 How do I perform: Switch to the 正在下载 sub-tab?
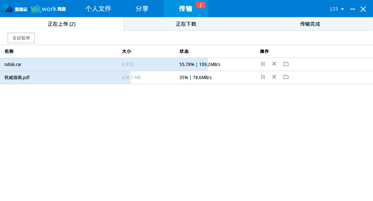pyautogui.click(x=186, y=24)
